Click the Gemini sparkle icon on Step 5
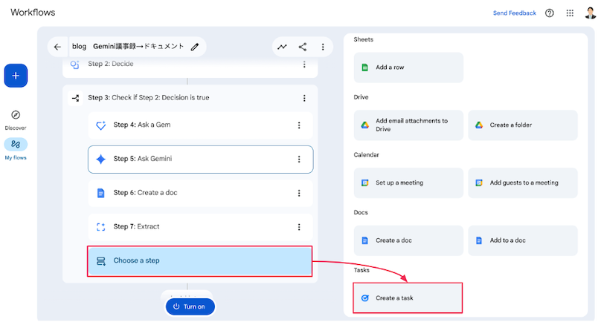Screen dimensions: 598x322 [x=100, y=159]
